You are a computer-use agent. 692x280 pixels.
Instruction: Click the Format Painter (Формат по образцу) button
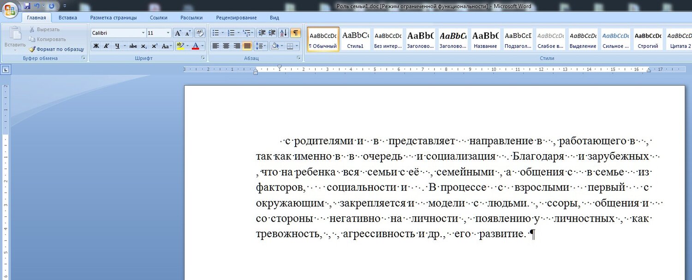click(x=56, y=49)
